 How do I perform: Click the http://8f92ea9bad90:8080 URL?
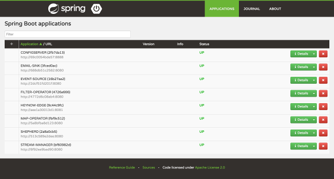(x=42, y=149)
